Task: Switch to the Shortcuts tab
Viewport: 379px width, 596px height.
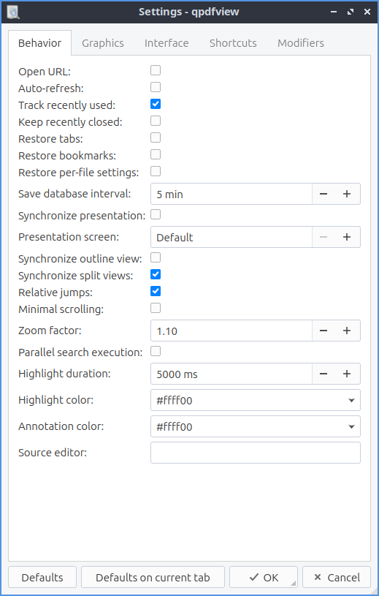Action: 233,43
